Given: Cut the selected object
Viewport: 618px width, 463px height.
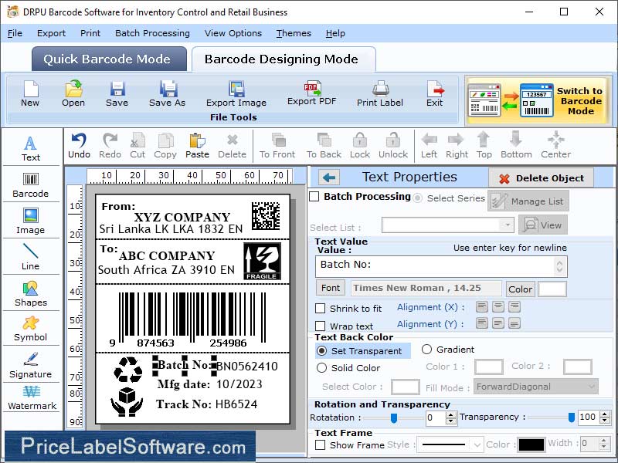Looking at the screenshot, I should (138, 146).
